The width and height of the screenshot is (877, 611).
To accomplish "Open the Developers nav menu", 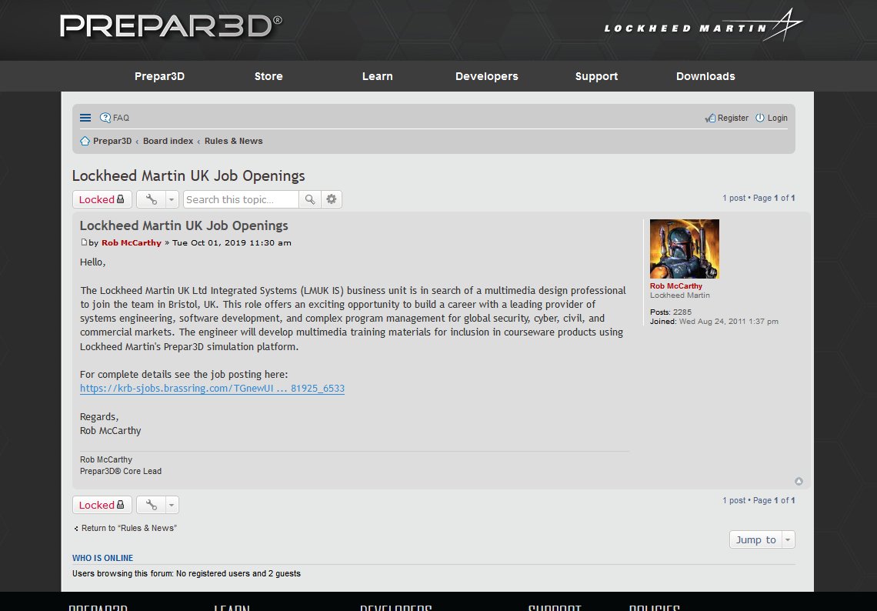I will pos(487,76).
